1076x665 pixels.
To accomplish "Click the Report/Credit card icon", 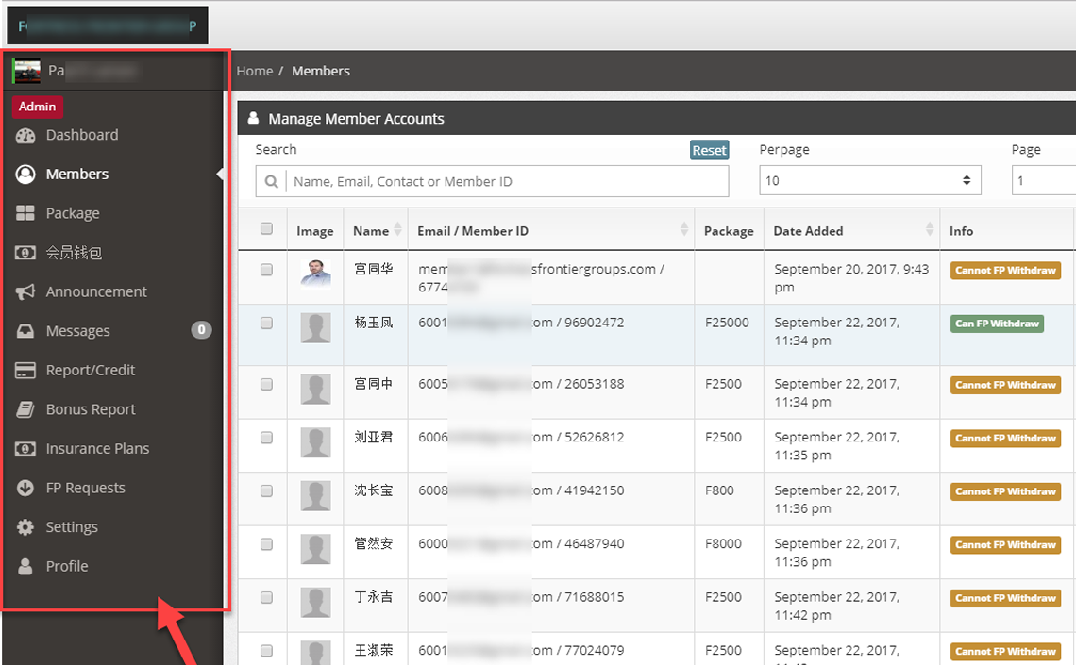I will [25, 370].
